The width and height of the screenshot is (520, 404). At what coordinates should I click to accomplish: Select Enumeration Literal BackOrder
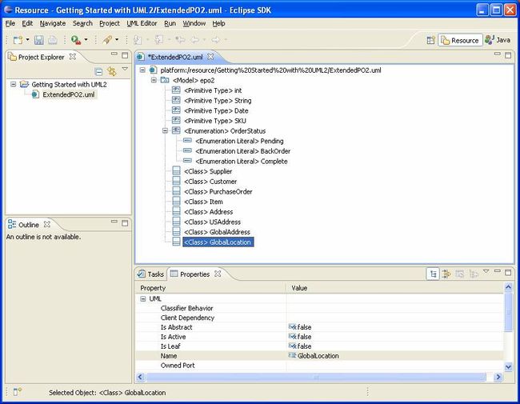(x=242, y=151)
